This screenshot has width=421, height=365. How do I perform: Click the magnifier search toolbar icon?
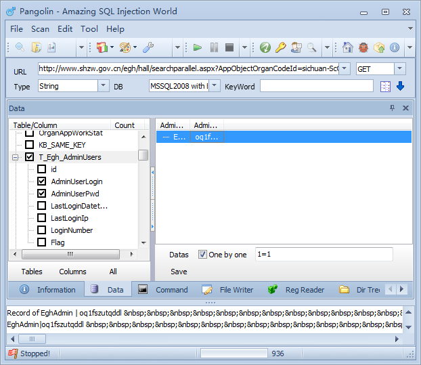pos(20,47)
